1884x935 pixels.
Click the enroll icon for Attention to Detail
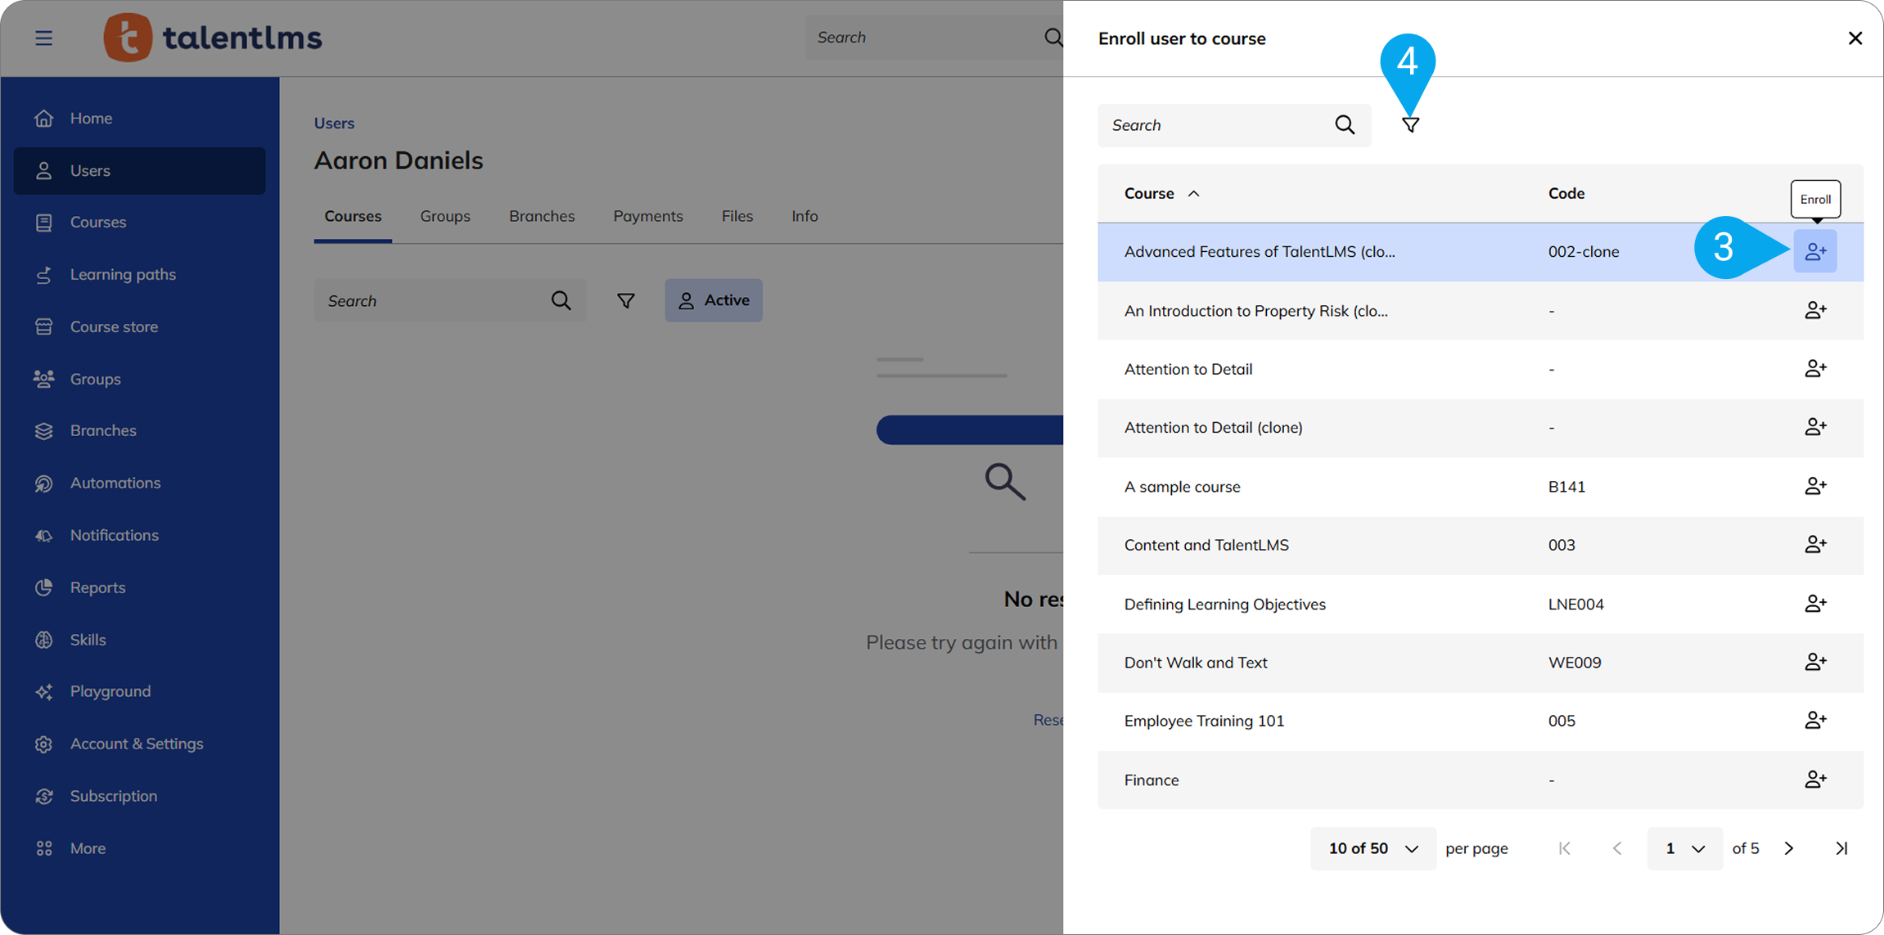pos(1815,369)
